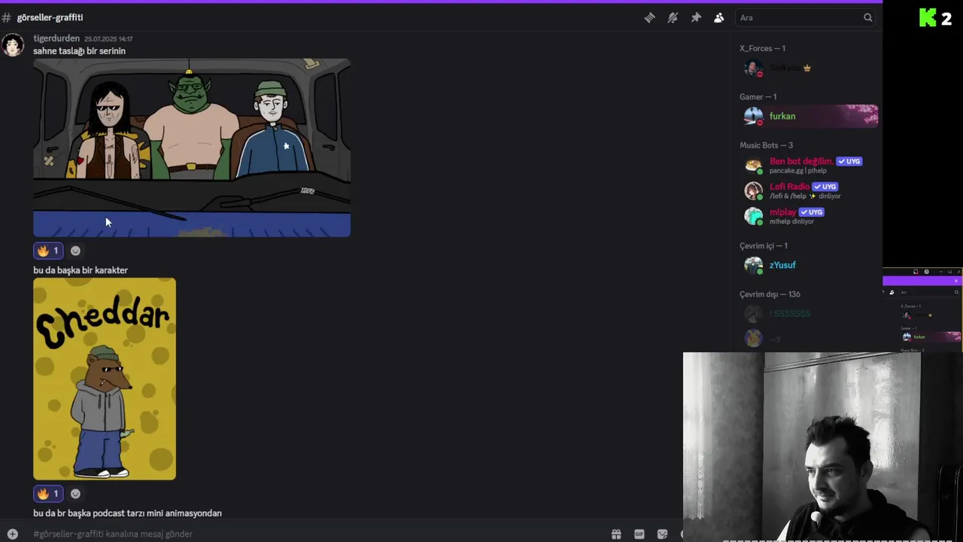Screen dimensions: 963x542
Task: Toggle the muted notification bell icon
Action: pyautogui.click(x=673, y=17)
